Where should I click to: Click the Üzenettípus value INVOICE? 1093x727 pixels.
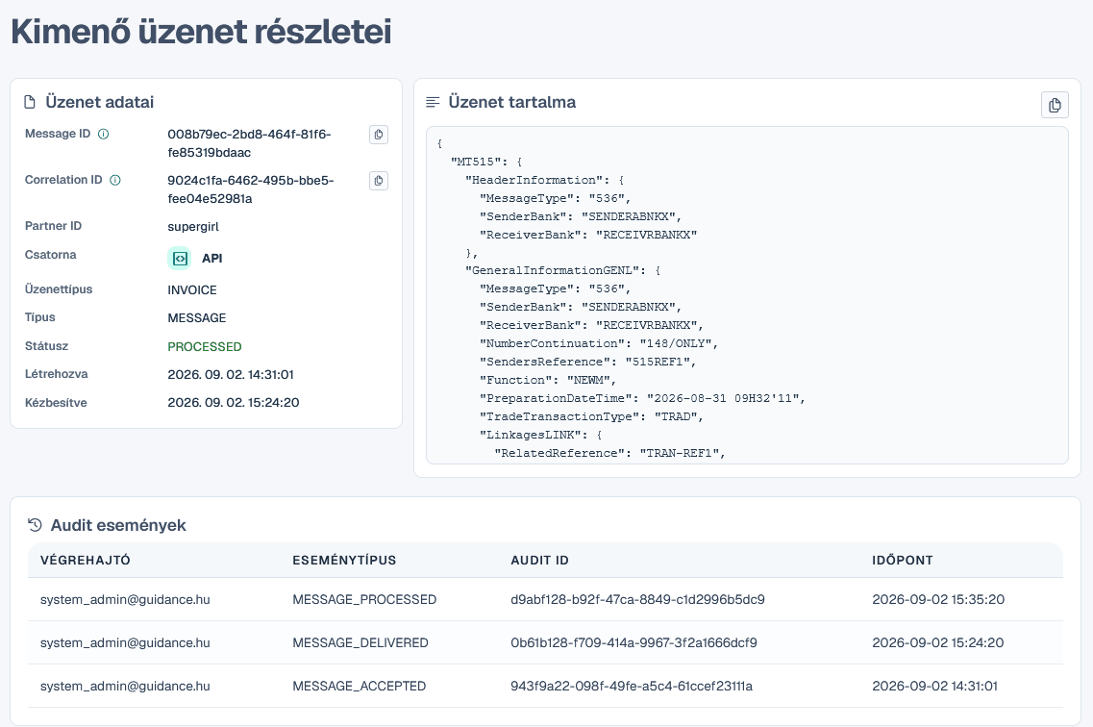pyautogui.click(x=191, y=290)
